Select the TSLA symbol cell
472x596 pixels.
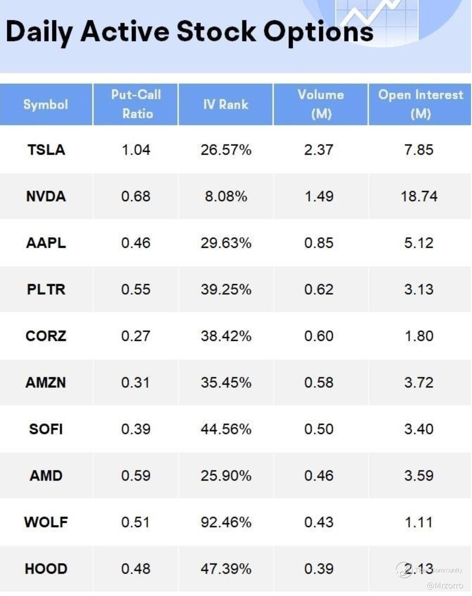point(46,150)
